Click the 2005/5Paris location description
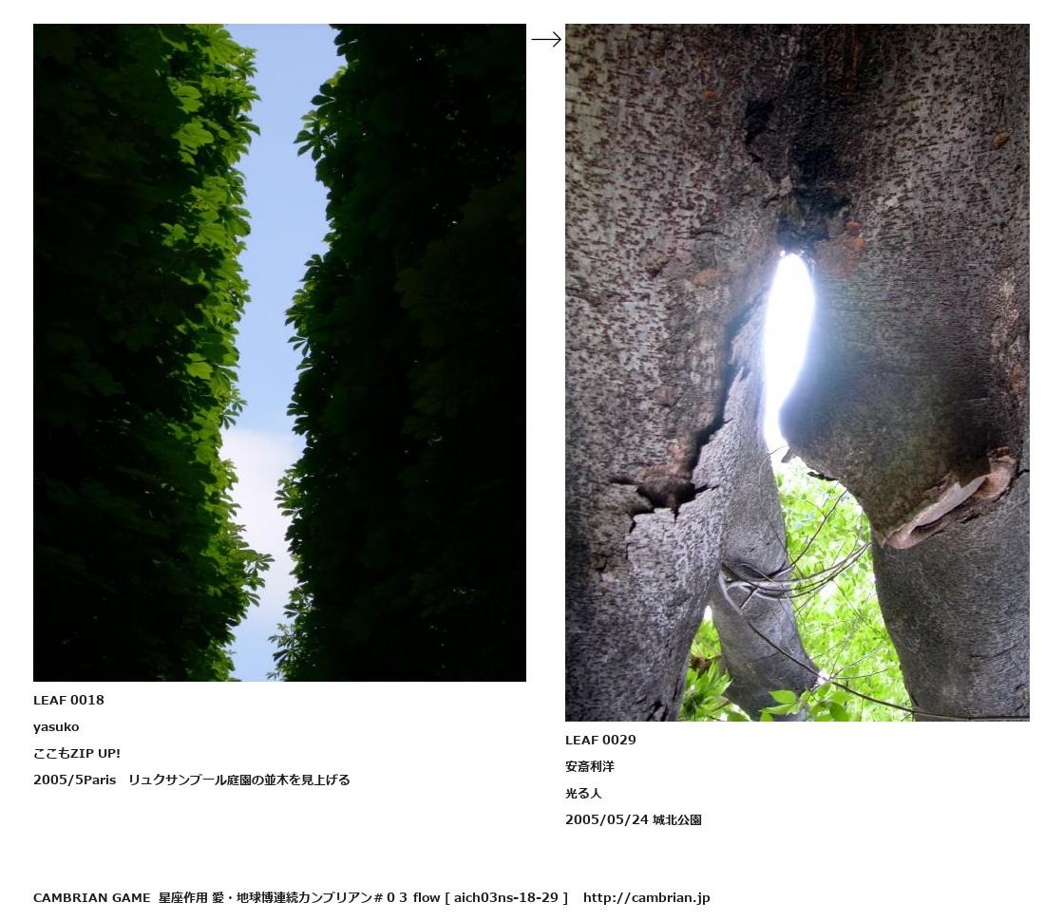The height and width of the screenshot is (921, 1063). click(192, 780)
